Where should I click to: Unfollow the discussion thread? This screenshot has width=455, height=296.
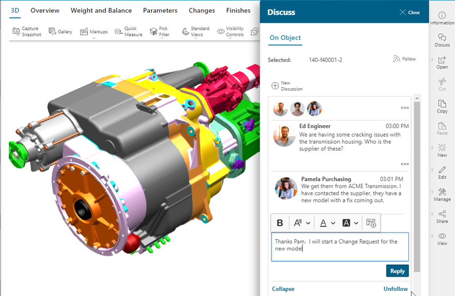[x=395, y=289]
